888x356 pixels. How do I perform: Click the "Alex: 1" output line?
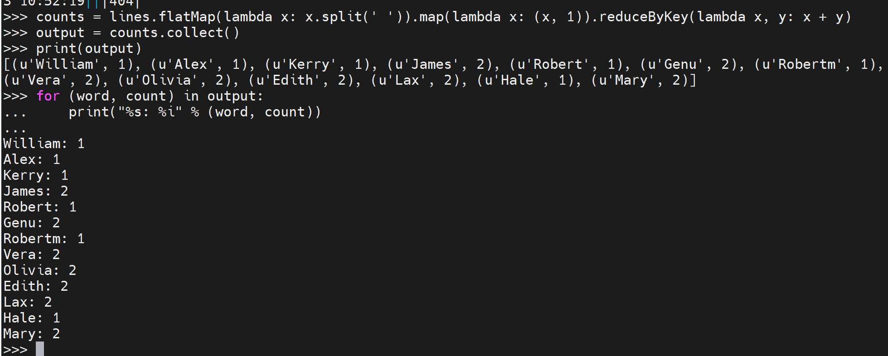click(x=31, y=159)
